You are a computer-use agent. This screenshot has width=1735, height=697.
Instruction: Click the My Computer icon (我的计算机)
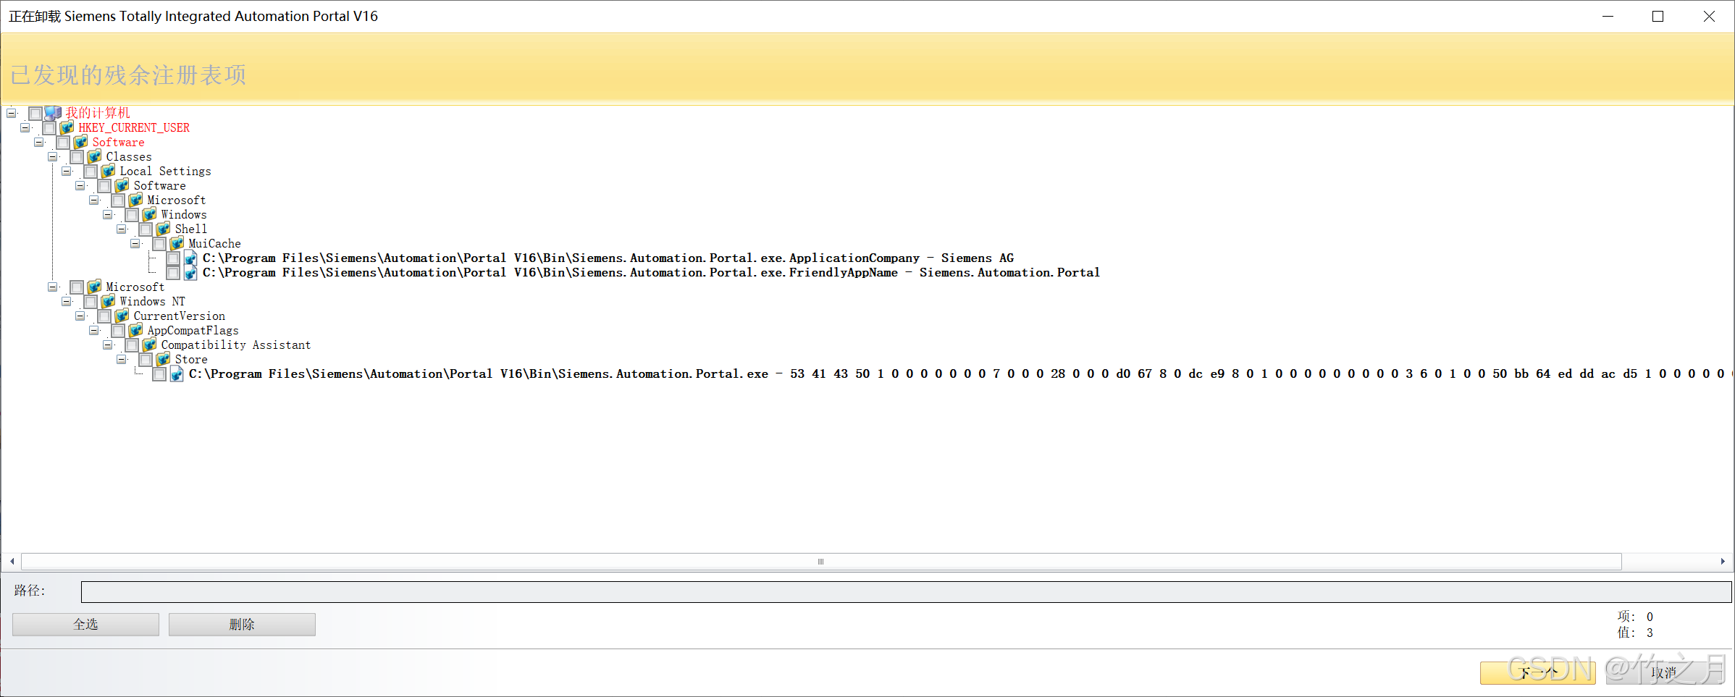[53, 113]
